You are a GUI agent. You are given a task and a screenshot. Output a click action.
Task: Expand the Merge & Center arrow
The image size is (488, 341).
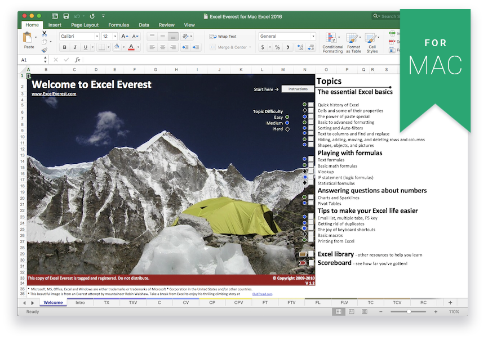click(x=250, y=47)
